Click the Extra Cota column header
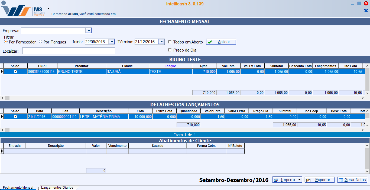The height and width of the screenshot is (190, 370). (x=164, y=111)
